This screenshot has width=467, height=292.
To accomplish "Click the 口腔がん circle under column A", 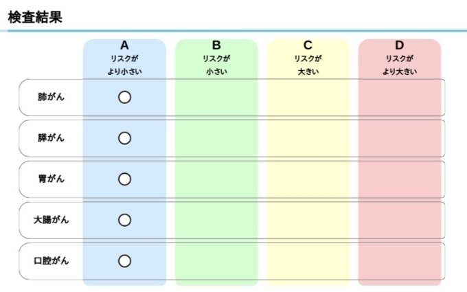I will (124, 260).
